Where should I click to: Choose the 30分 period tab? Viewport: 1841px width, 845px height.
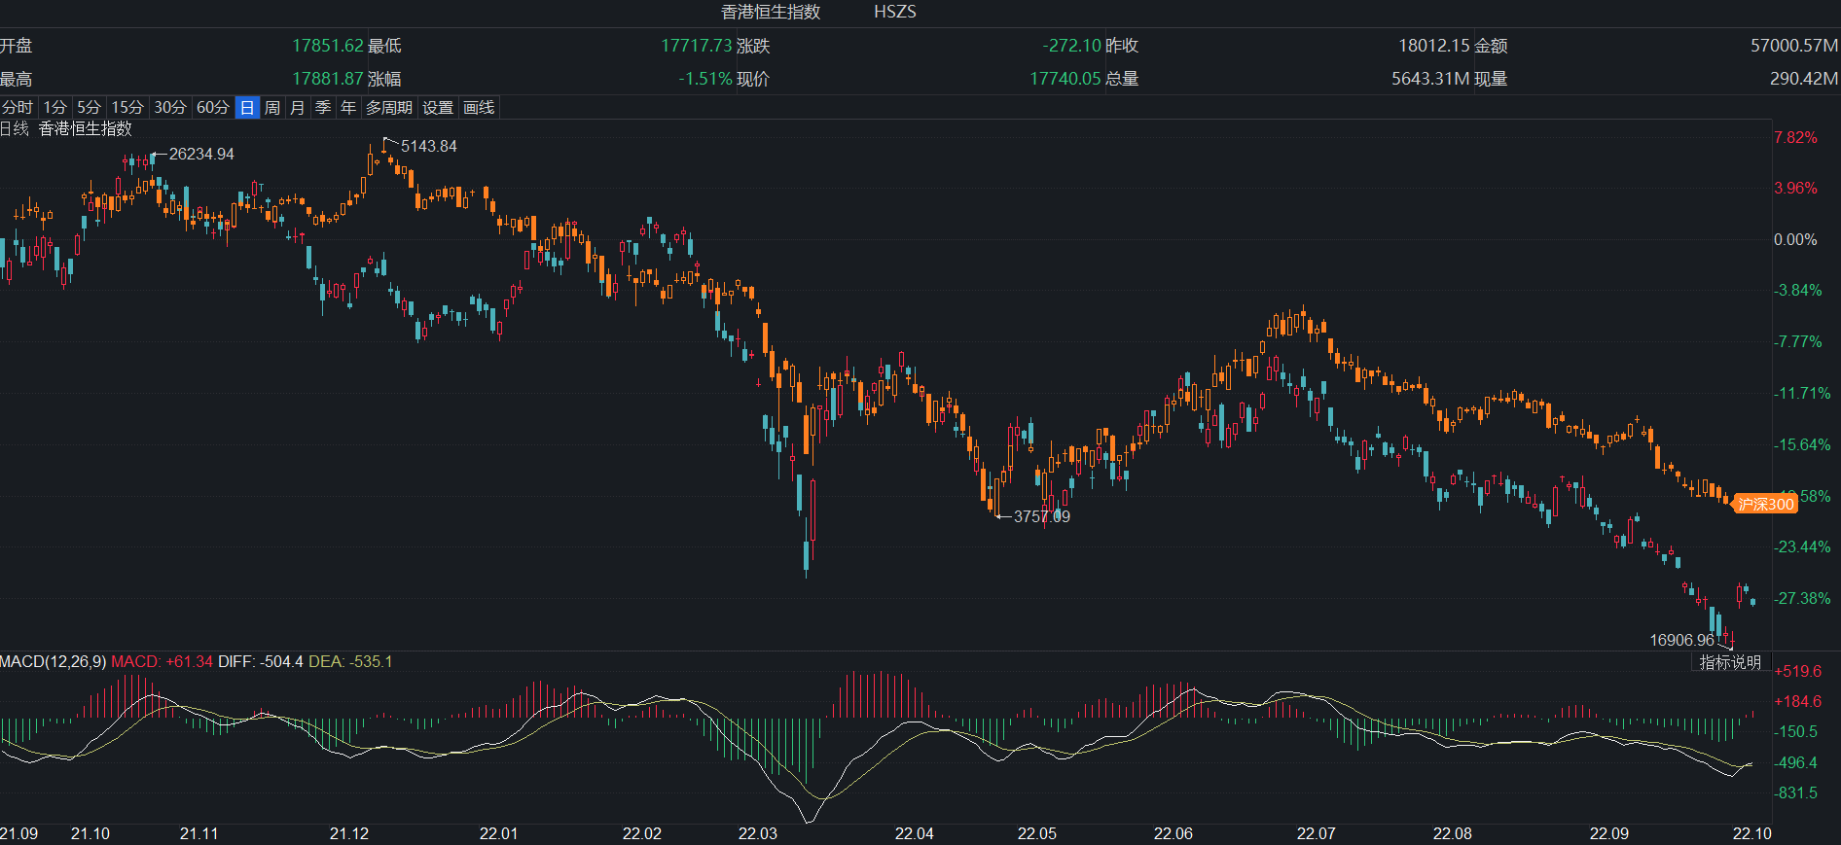169,108
